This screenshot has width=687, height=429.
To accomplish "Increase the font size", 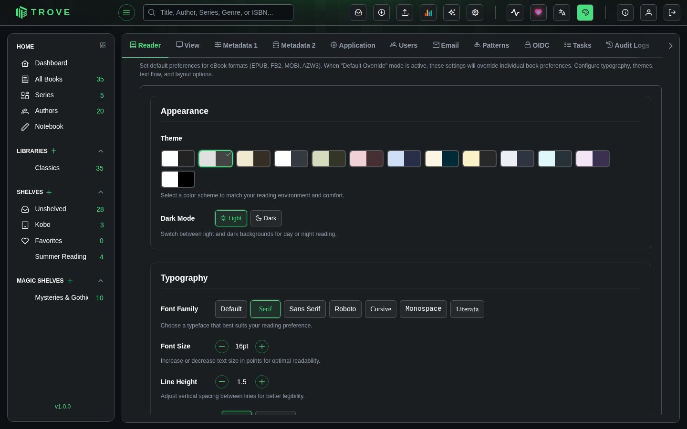I will point(262,347).
